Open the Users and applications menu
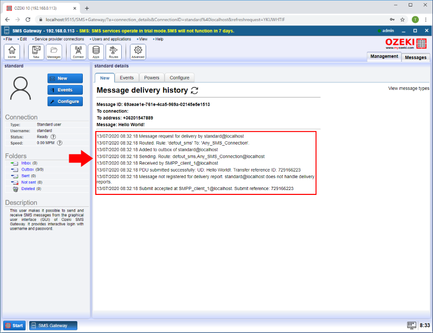 [x=111, y=39]
